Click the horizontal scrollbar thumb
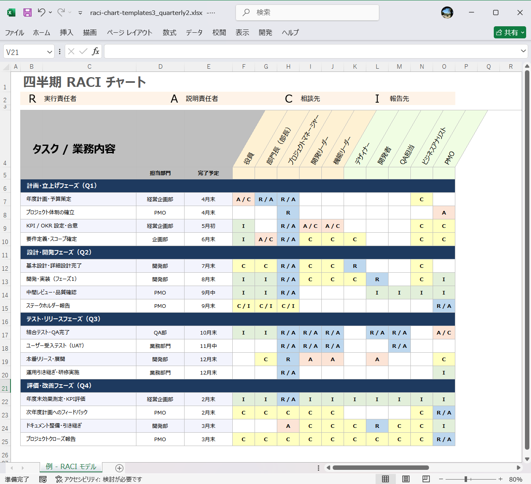 (381, 468)
